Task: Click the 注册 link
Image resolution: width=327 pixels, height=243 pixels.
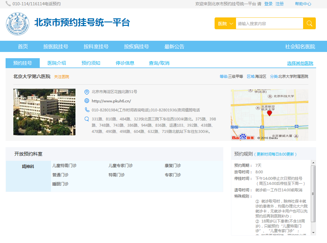Action: (279, 4)
